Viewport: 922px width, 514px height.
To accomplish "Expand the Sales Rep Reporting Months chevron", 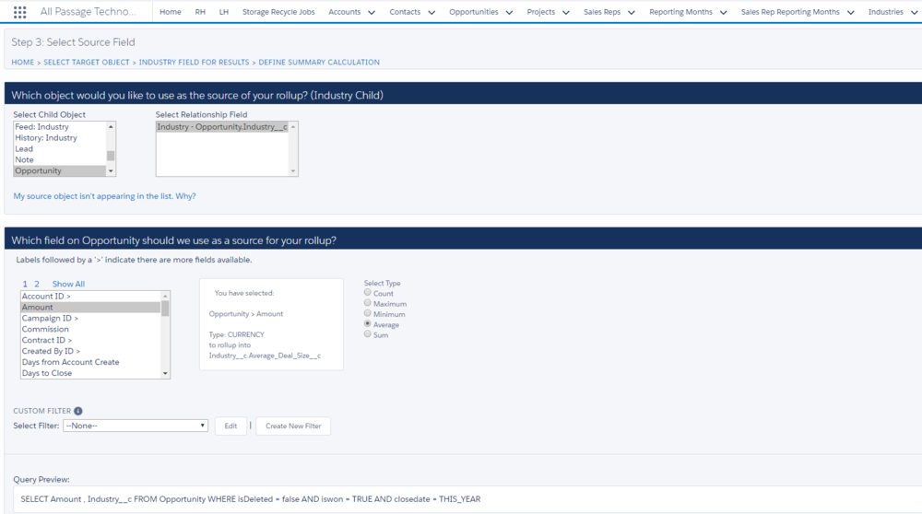I will [851, 12].
